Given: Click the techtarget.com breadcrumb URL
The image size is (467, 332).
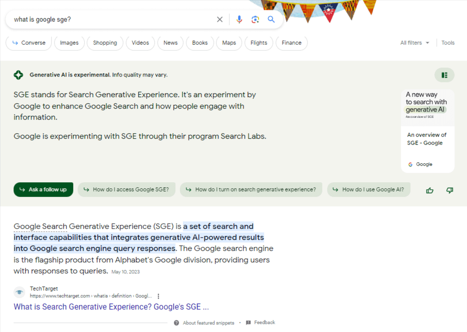Looking at the screenshot, I should [x=91, y=296].
